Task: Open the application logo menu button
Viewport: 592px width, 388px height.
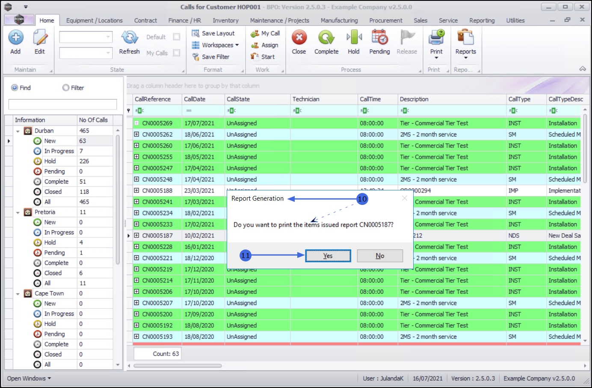Action: 19,20
